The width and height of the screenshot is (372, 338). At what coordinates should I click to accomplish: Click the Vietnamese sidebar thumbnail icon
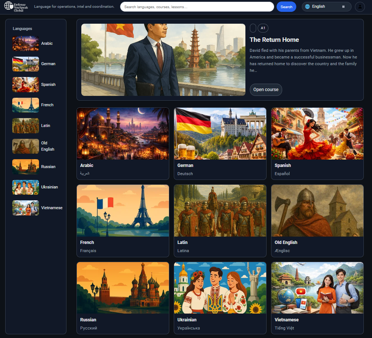tap(25, 208)
